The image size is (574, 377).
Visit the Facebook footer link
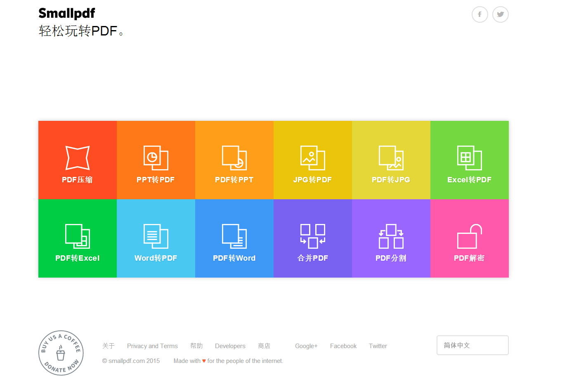[343, 346]
